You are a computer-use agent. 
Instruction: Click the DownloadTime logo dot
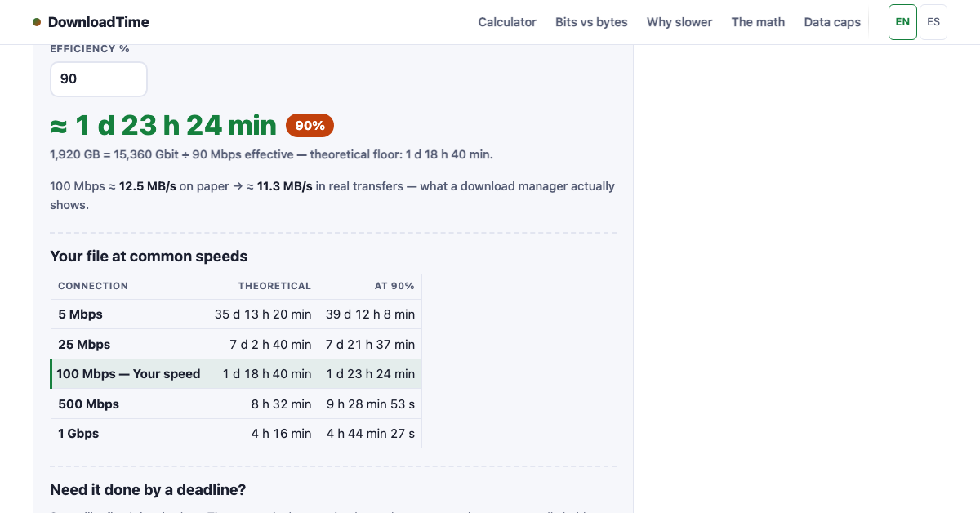click(37, 22)
